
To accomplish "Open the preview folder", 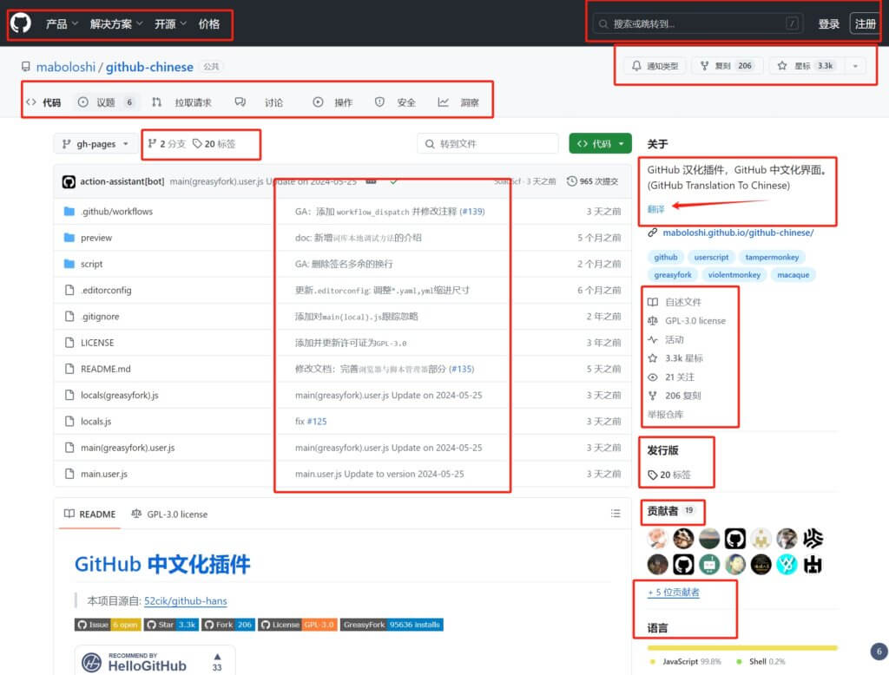I will coord(96,238).
